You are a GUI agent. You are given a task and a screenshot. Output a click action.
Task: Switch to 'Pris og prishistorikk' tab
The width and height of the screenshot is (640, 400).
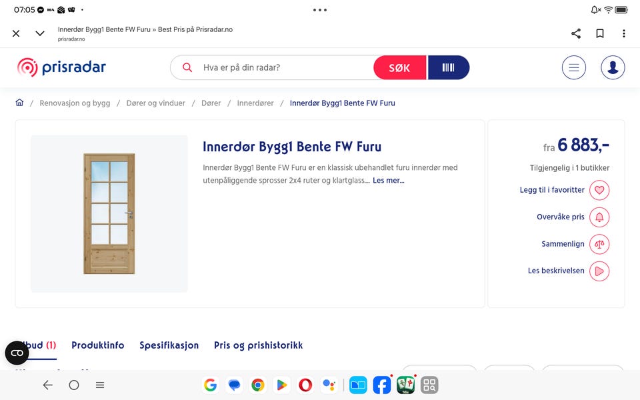coord(259,345)
